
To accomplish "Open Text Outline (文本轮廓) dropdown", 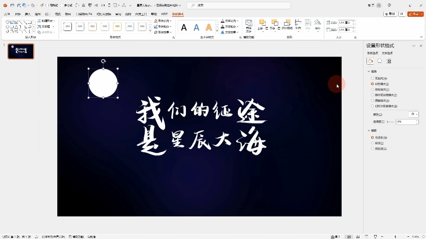I will [229, 27].
